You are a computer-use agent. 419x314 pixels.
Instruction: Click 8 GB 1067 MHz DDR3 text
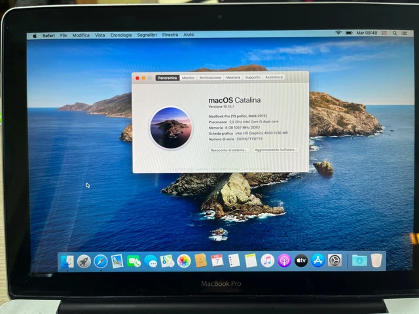[x=242, y=128]
